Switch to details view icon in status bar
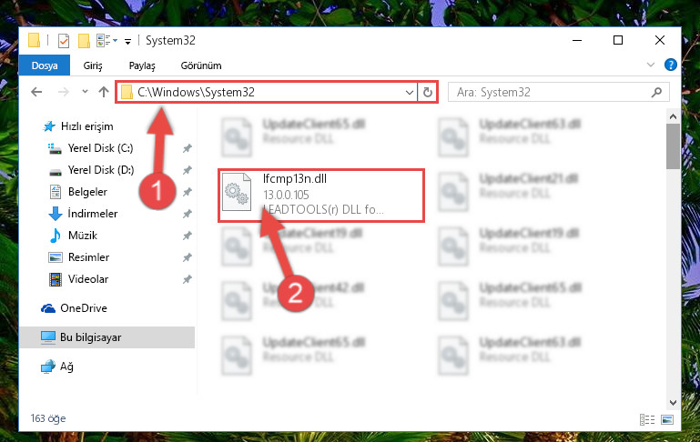This screenshot has width=700, height=442. click(647, 419)
